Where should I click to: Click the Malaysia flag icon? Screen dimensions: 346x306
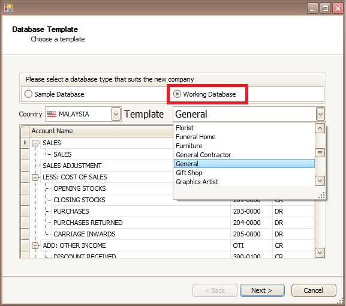click(x=52, y=114)
